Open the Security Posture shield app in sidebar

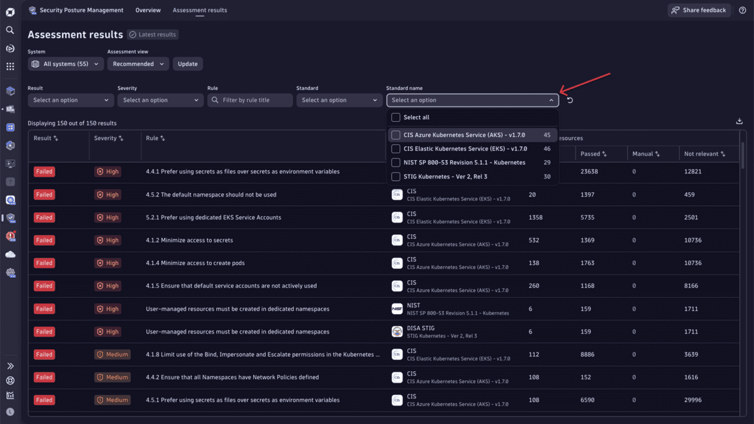click(10, 218)
